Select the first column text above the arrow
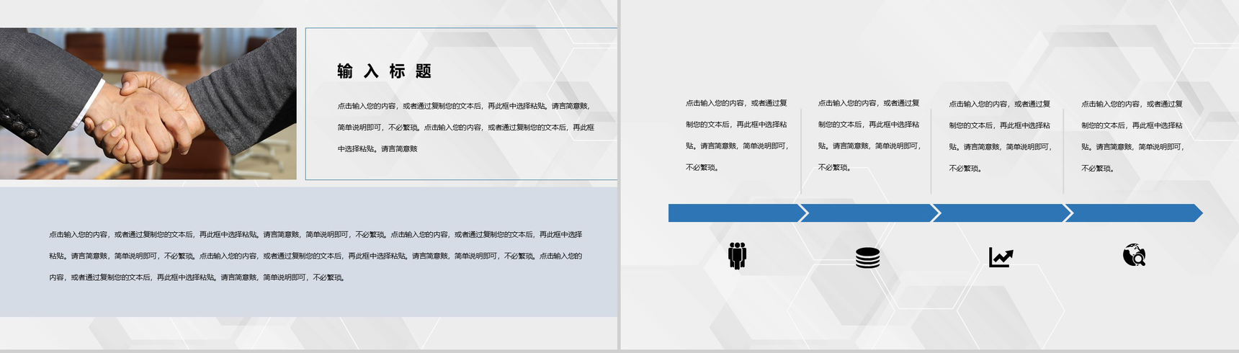Screen dimensions: 1239x353 [x=737, y=135]
